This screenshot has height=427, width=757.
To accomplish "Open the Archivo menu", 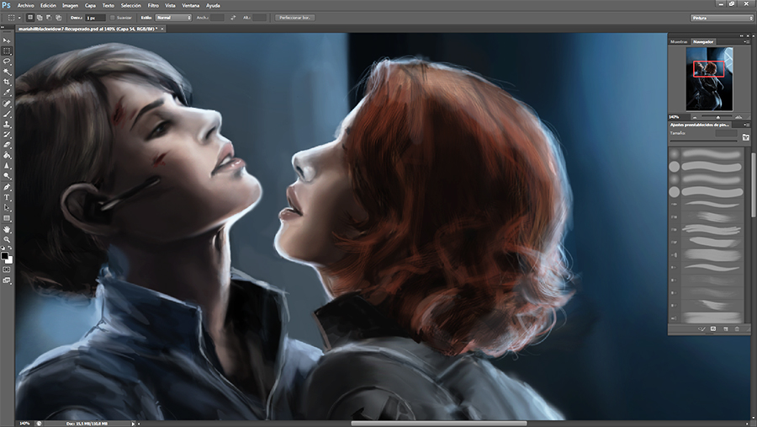I will tap(25, 6).
